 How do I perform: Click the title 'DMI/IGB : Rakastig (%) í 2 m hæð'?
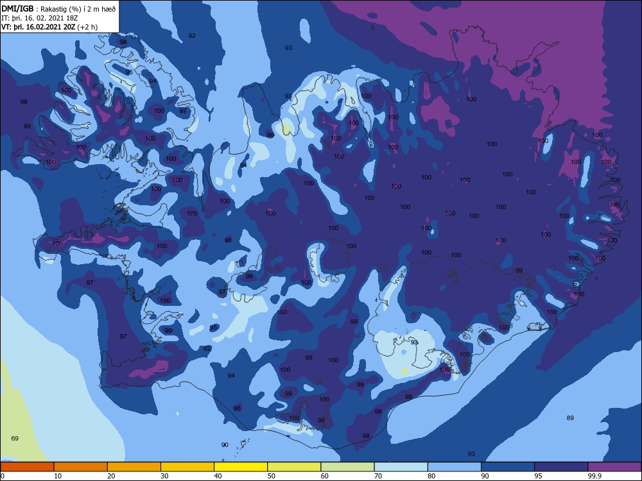tap(59, 8)
